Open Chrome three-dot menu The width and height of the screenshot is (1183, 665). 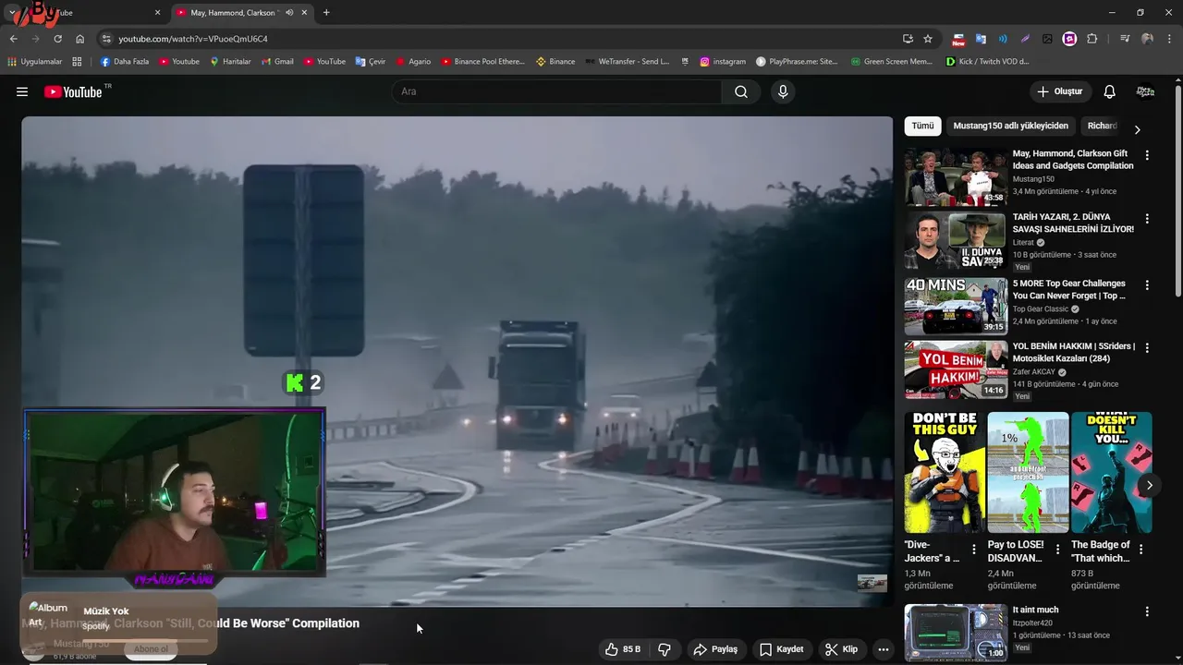pyautogui.click(x=1169, y=39)
